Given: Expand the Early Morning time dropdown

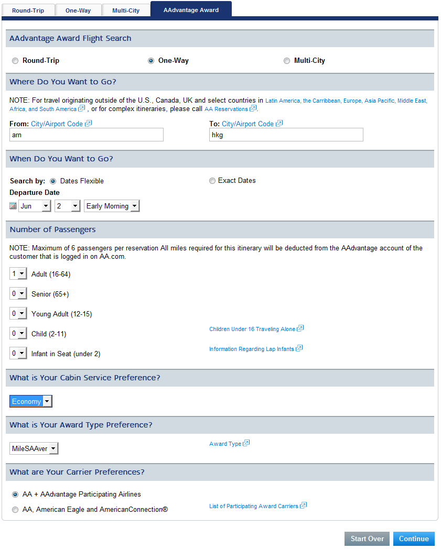Looking at the screenshot, I should pos(112,206).
